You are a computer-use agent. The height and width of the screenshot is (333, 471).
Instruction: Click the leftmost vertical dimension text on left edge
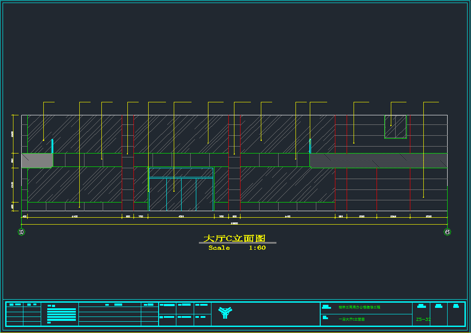(x=12, y=134)
